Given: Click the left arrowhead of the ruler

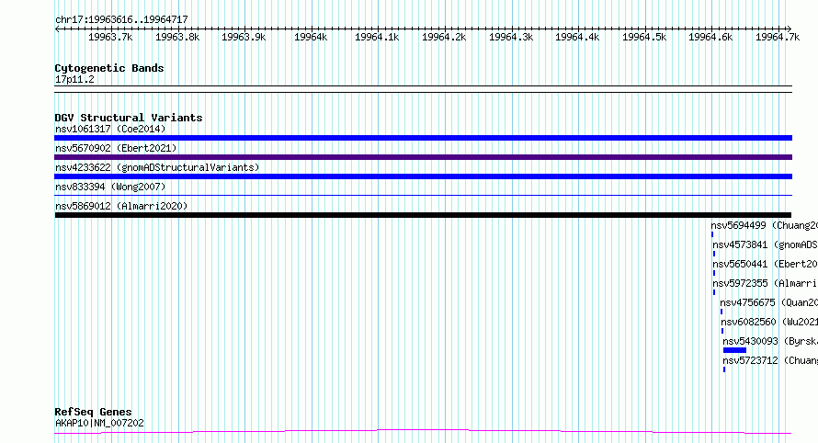Looking at the screenshot, I should [57, 29].
